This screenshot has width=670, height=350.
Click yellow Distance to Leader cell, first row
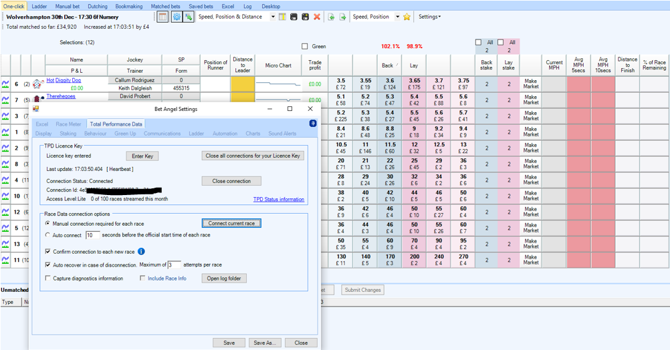tap(243, 84)
